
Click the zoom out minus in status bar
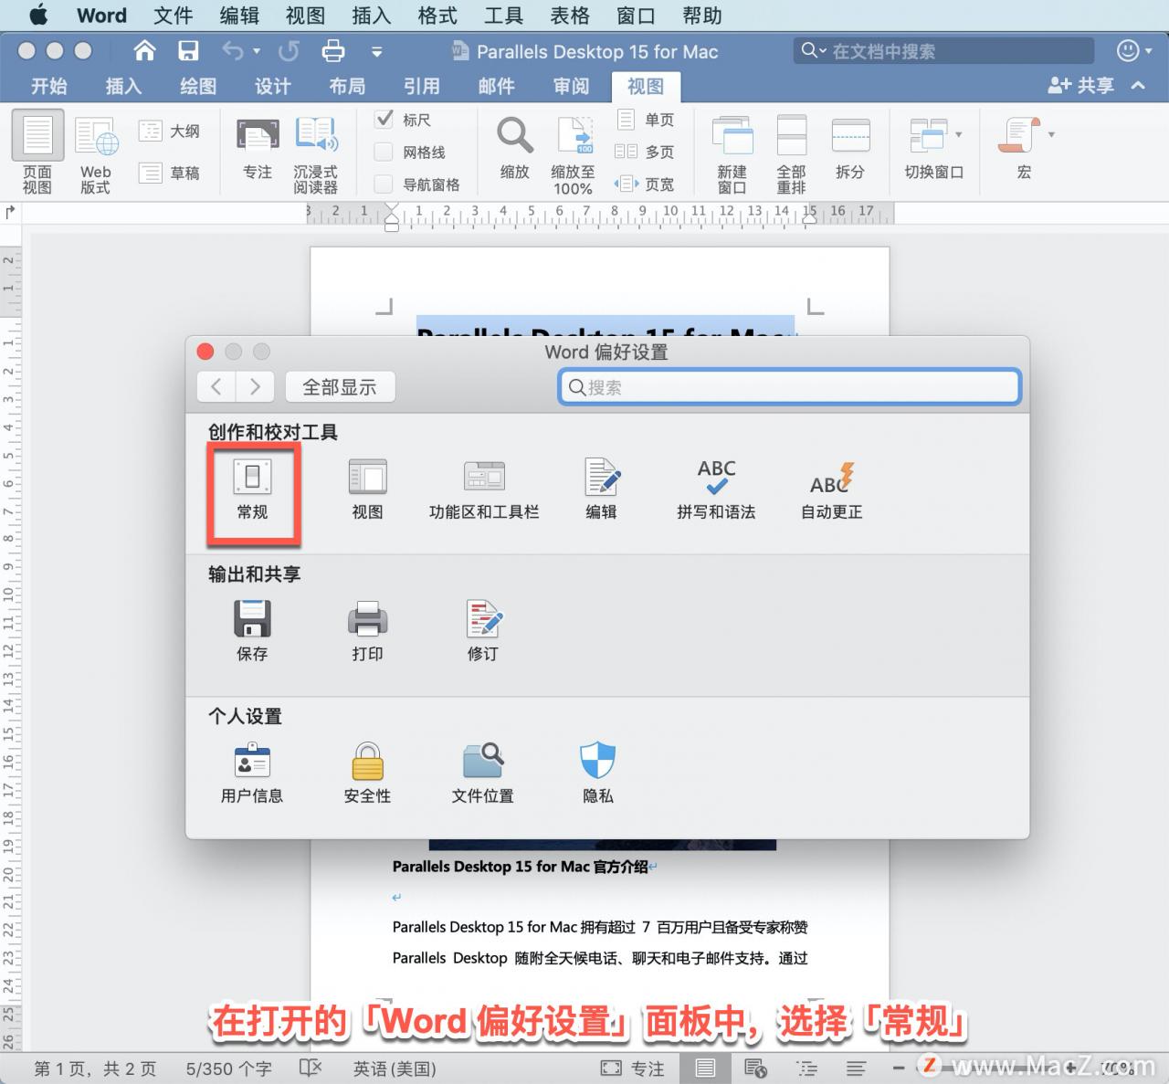tap(900, 1067)
